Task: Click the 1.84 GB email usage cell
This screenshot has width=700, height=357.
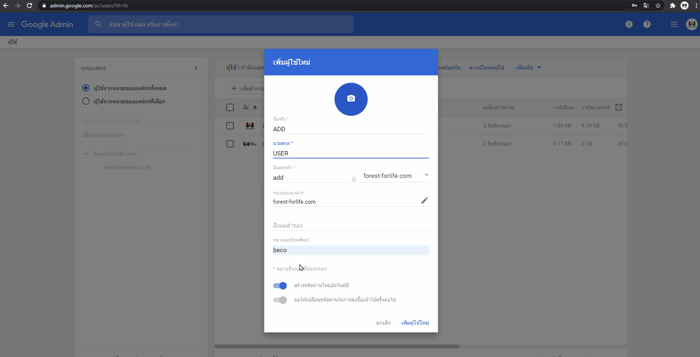Action: [x=562, y=126]
